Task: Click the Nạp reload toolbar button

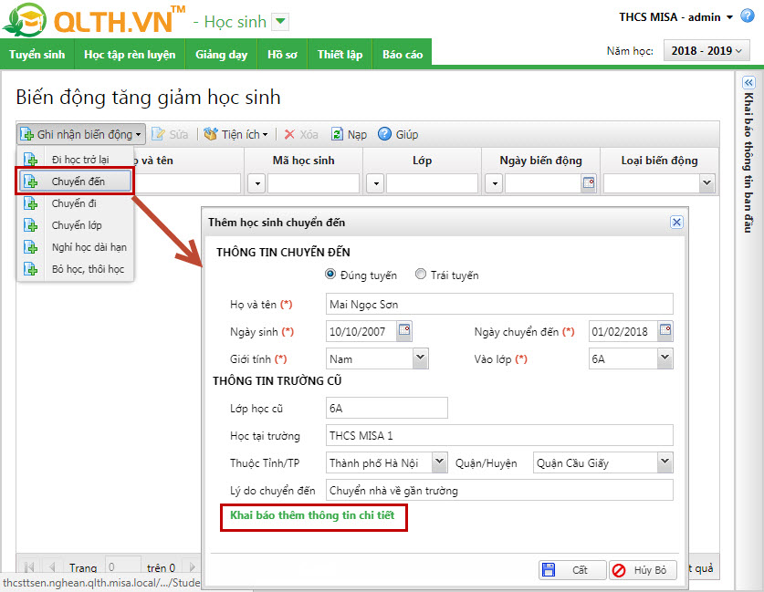Action: tap(349, 134)
